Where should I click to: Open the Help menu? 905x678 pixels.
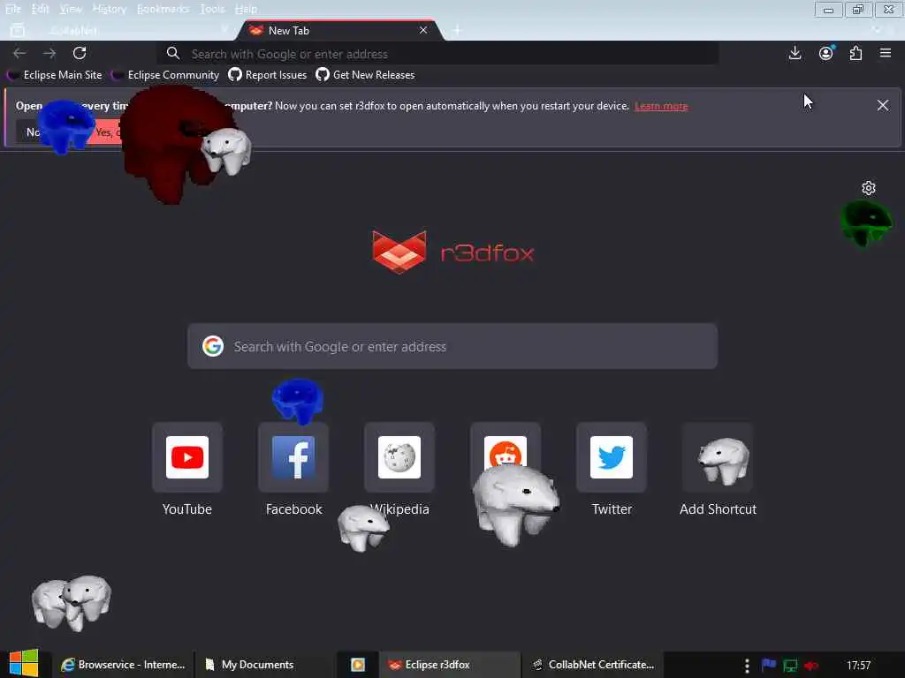246,9
